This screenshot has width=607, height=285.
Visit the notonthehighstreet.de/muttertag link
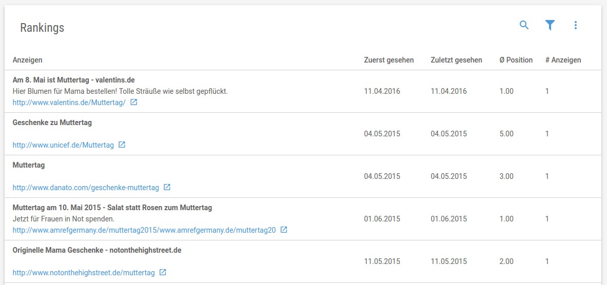click(84, 273)
